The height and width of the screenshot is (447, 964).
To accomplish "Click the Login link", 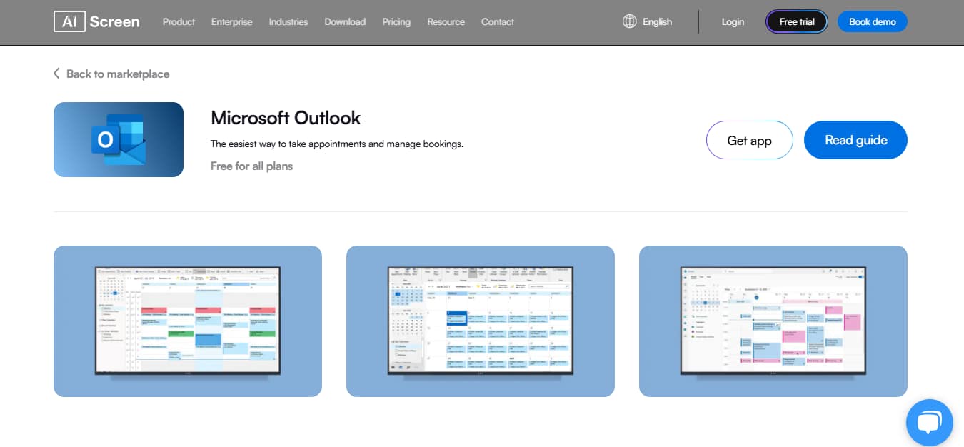I will pos(733,21).
